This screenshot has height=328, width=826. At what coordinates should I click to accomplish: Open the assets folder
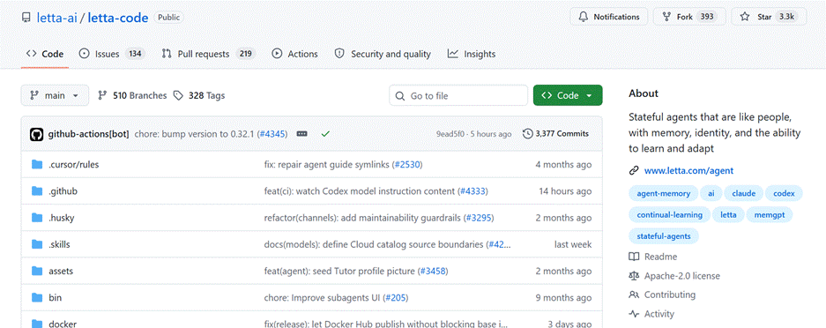point(61,272)
